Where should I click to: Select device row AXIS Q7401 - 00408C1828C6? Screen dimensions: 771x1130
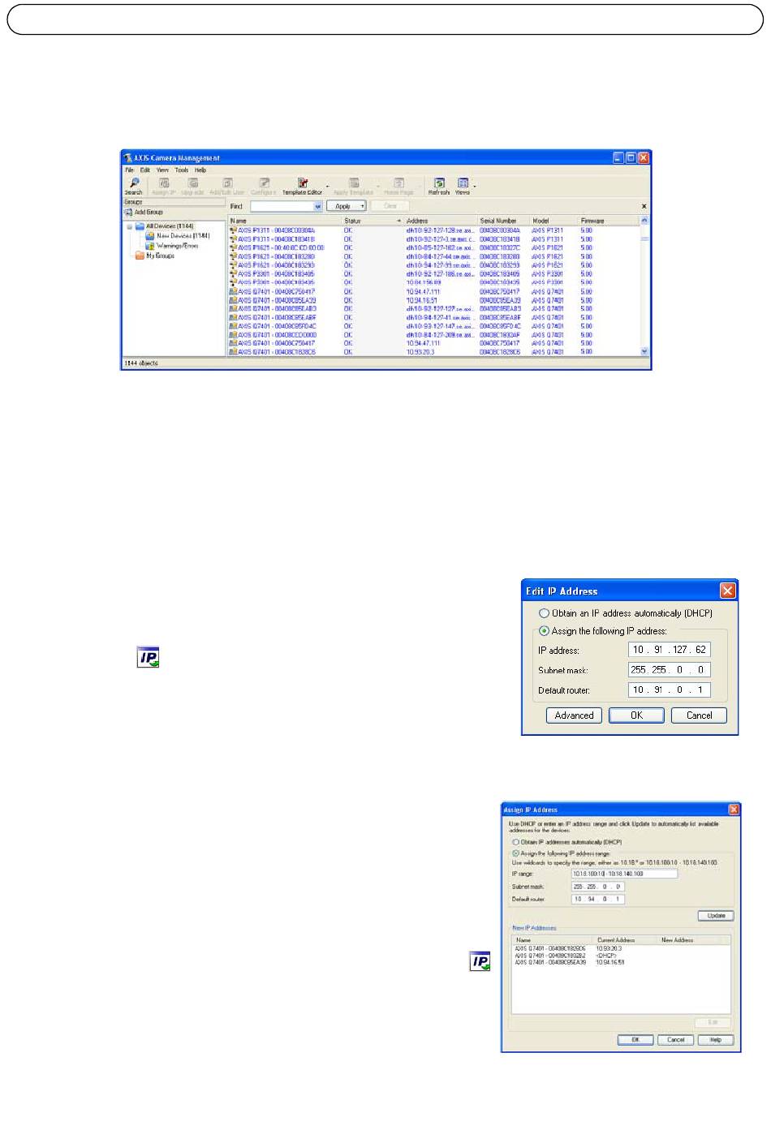click(x=433, y=352)
